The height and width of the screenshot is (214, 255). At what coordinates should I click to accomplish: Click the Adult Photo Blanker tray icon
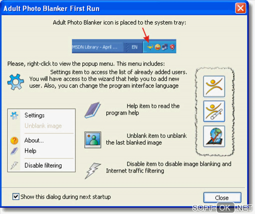150,47
